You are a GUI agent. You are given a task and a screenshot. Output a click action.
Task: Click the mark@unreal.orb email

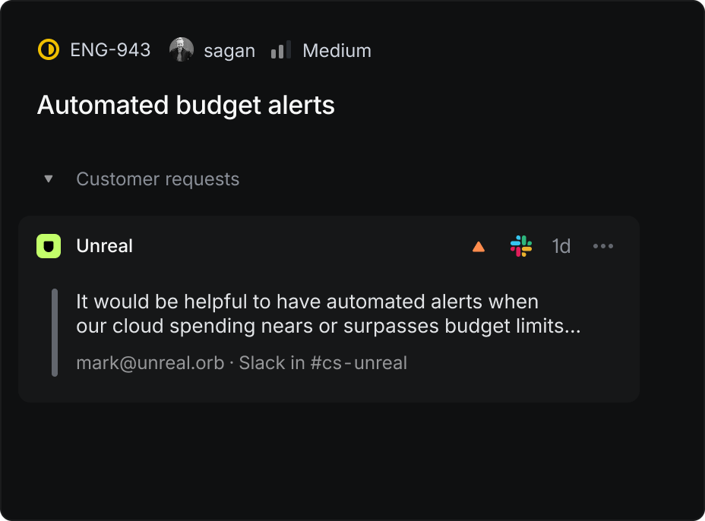[150, 363]
